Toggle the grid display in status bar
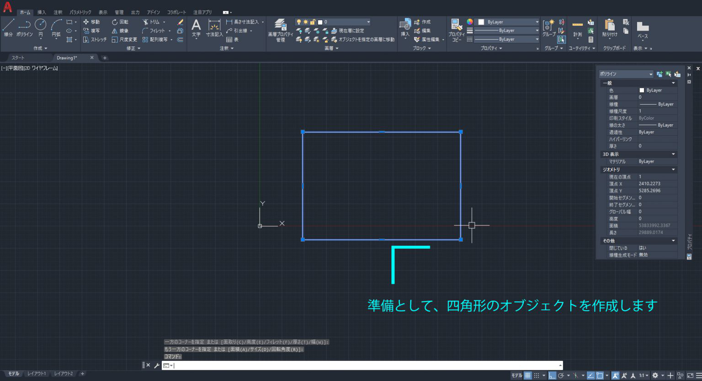This screenshot has width=702, height=381. point(528,376)
